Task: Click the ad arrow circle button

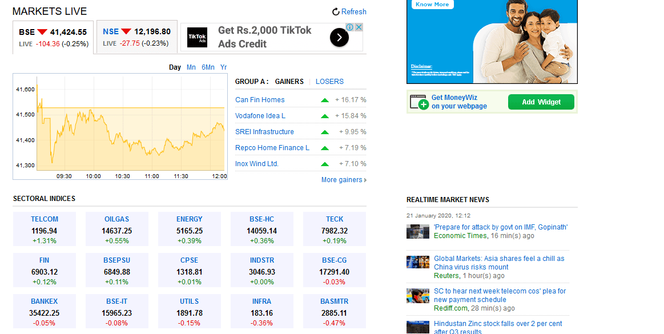Action: 339,38
